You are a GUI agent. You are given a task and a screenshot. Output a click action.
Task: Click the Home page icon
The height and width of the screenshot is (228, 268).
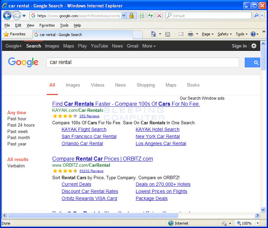point(154,34)
